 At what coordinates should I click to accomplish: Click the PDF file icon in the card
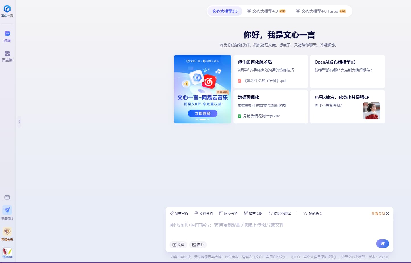(240, 81)
